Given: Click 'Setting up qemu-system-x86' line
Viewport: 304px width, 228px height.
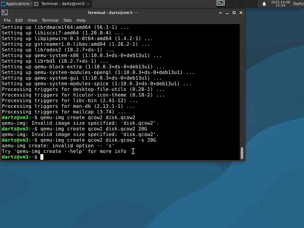Looking at the screenshot, I should (x=82, y=56).
